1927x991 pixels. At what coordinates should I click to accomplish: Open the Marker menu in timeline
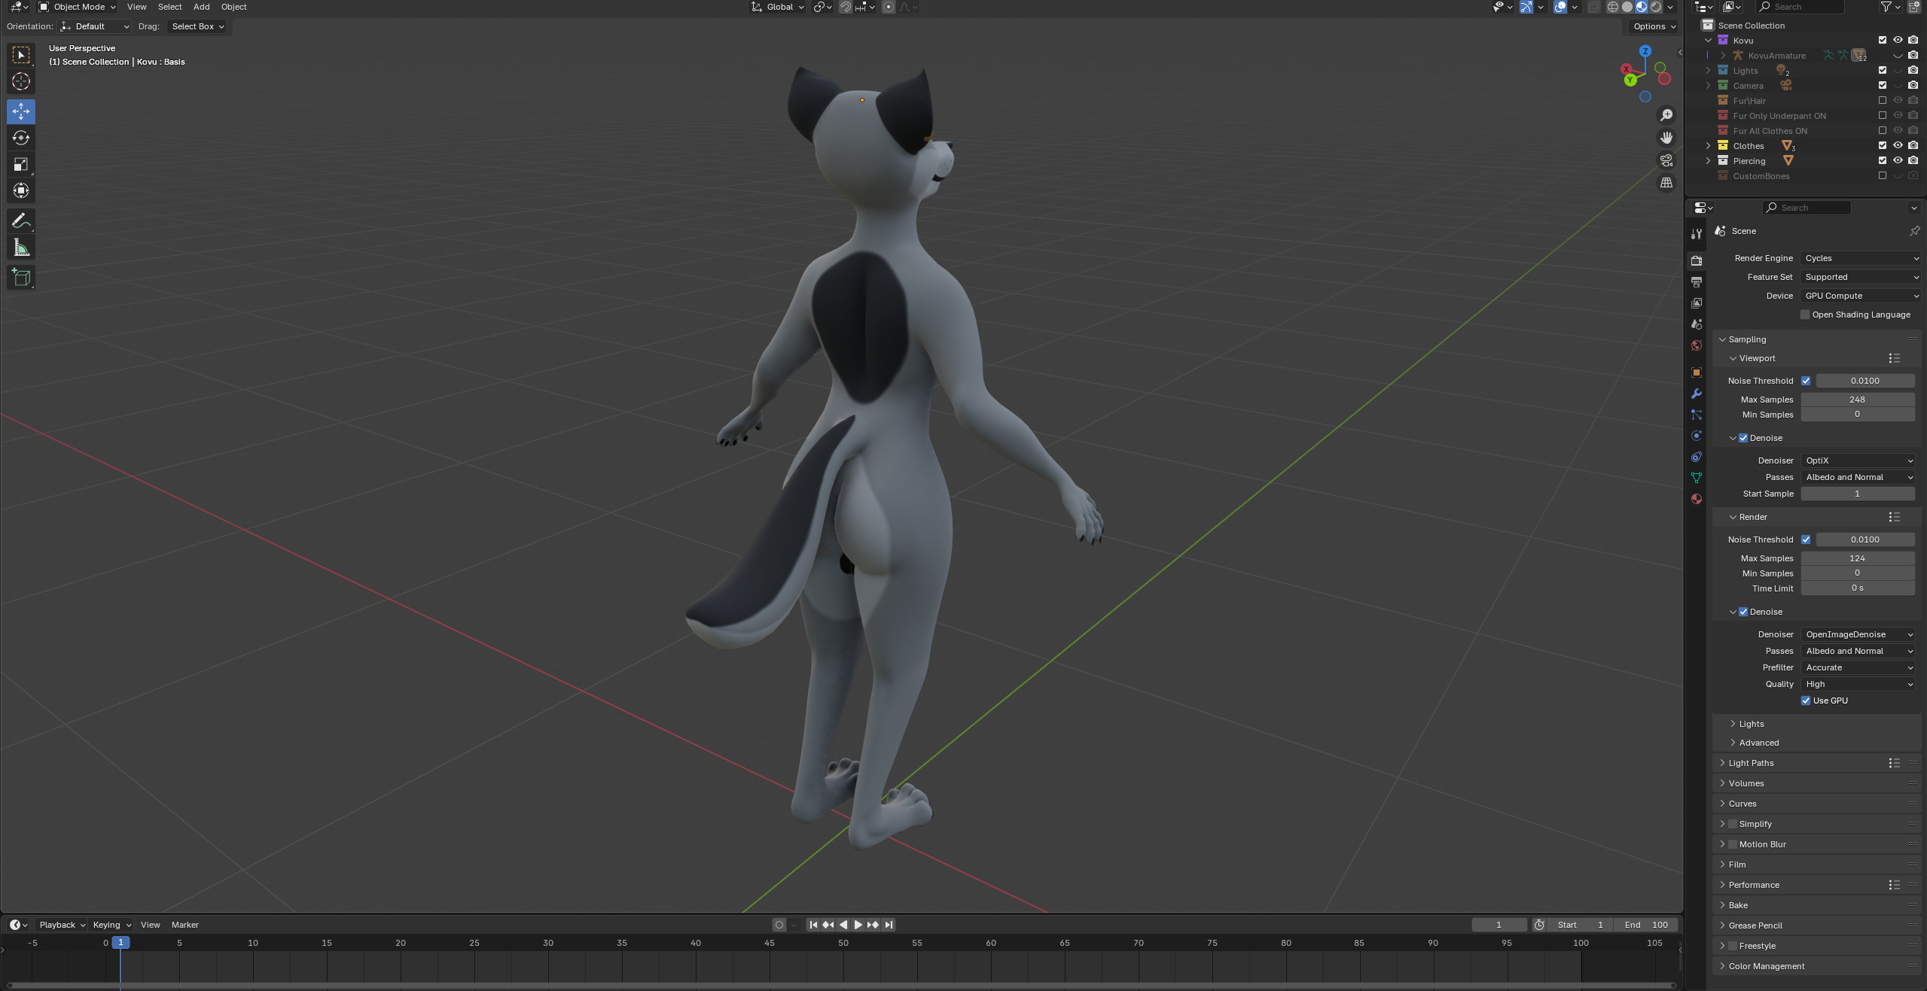[185, 925]
